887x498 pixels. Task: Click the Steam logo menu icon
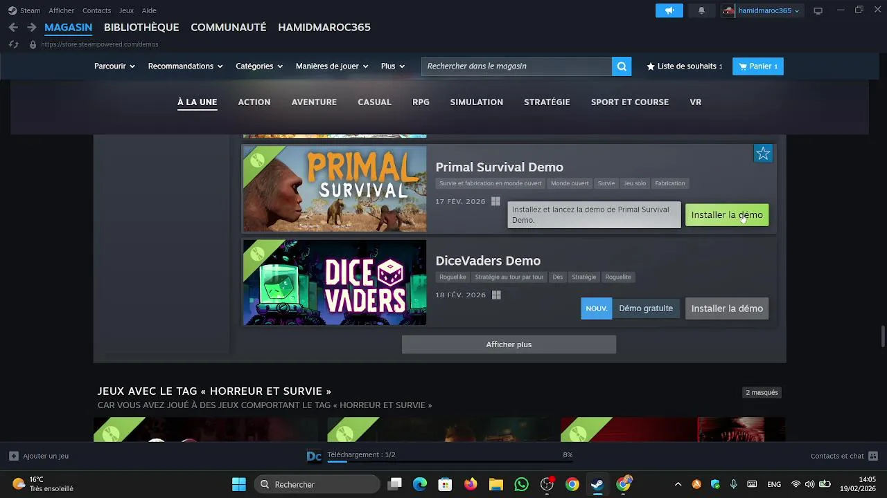click(x=12, y=10)
